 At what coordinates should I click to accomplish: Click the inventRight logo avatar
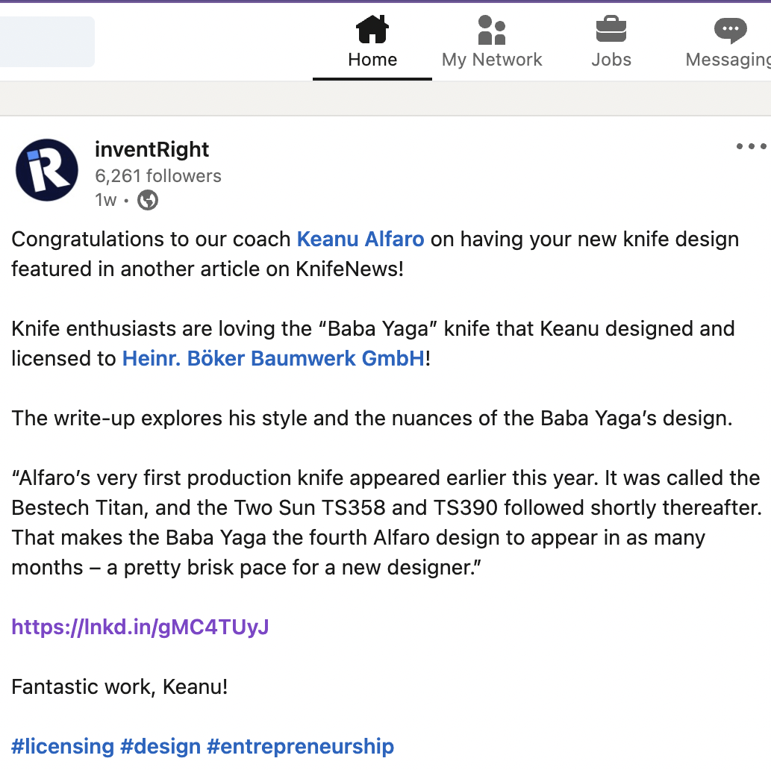tap(47, 170)
